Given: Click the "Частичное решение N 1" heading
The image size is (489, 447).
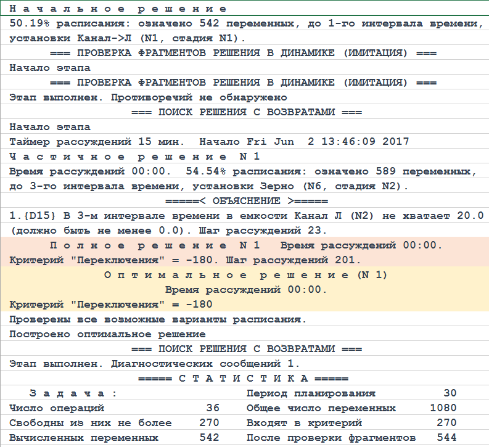Looking at the screenshot, I should pos(134,157).
